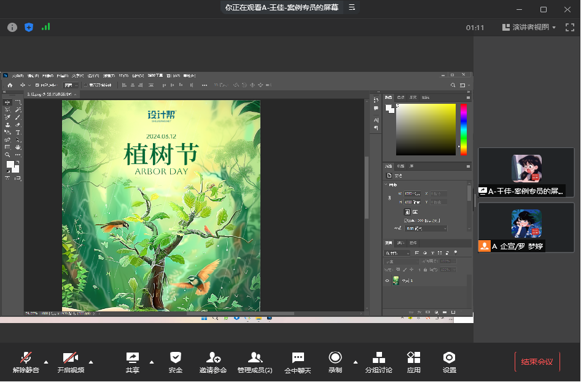Collapse the canvas section chevron in Properties

point(386,184)
